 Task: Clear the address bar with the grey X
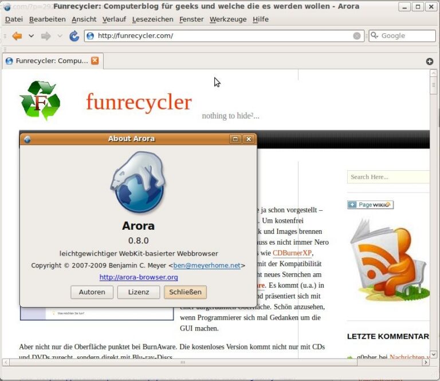pos(357,36)
